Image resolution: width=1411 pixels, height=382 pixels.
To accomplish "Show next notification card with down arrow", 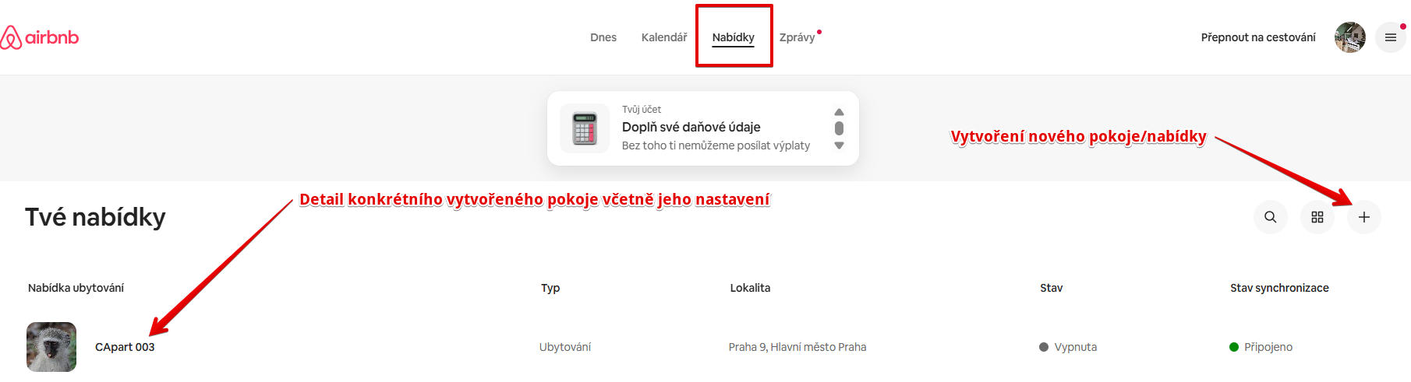I will click(x=839, y=145).
